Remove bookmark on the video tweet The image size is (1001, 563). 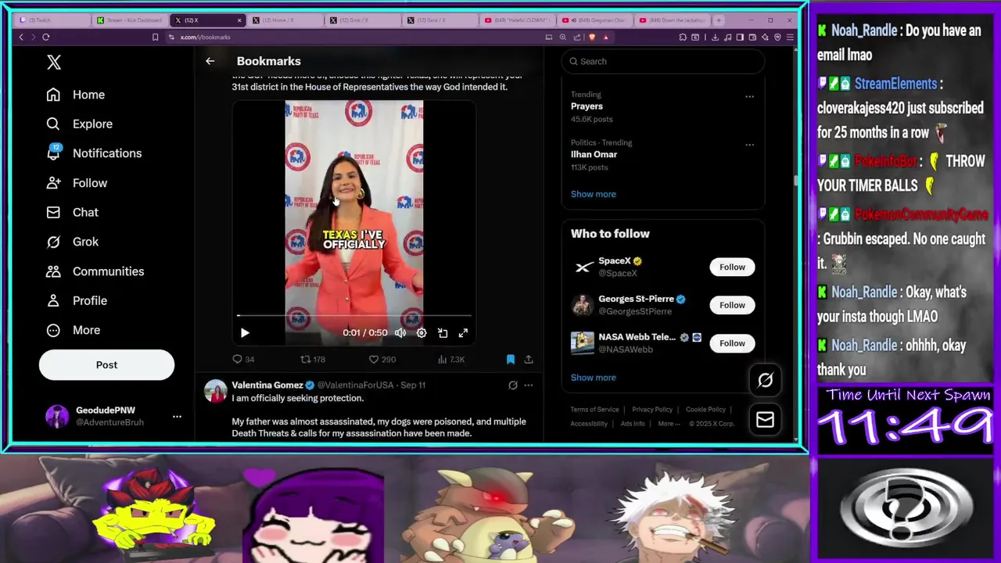(510, 359)
